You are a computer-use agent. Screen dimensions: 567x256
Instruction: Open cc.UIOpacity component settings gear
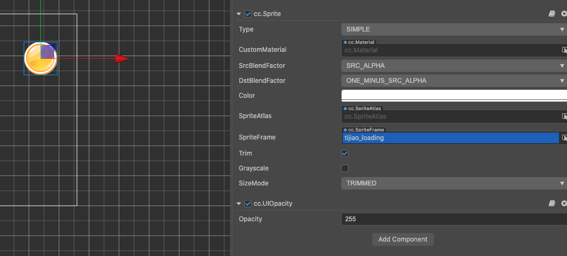[x=563, y=204]
